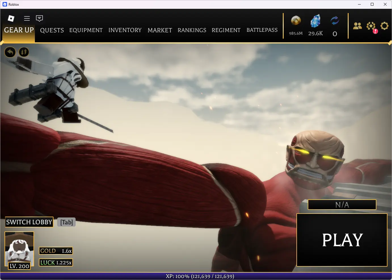
Task: Open the hamburger menu icon
Action: tap(27, 18)
